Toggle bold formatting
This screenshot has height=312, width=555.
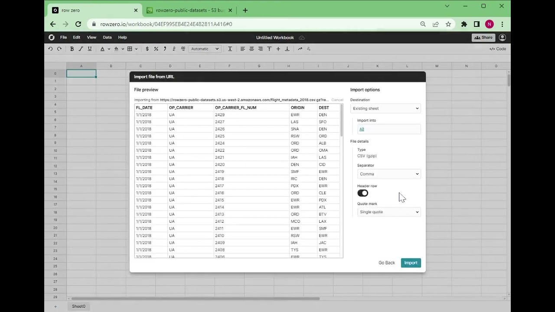pos(72,49)
